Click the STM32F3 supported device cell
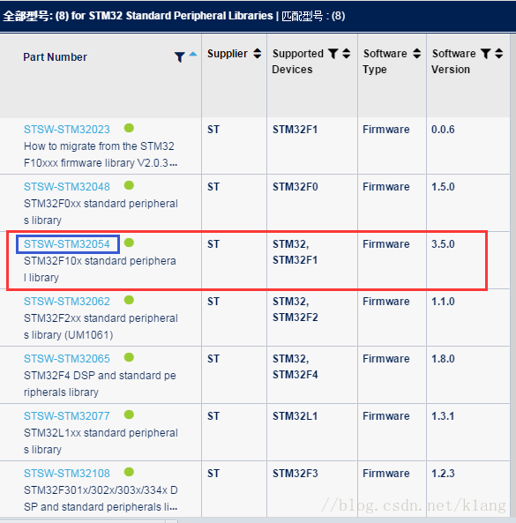Image resolution: width=516 pixels, height=523 pixels. pos(295,474)
